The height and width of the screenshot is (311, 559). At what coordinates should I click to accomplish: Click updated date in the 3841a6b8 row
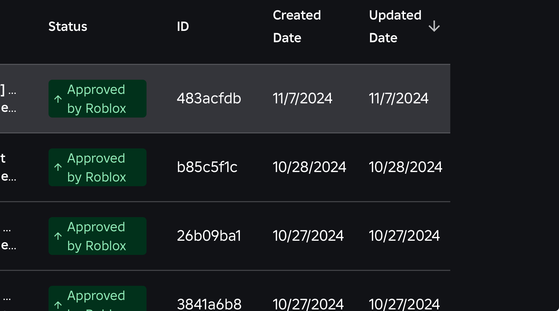click(x=404, y=304)
